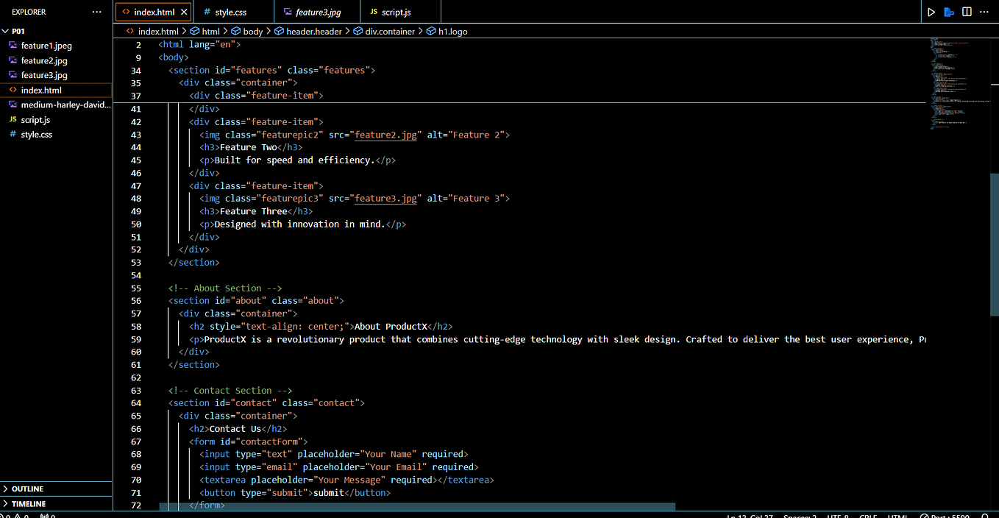This screenshot has height=518, width=999.
Task: Change the HTML language mode
Action: [897, 515]
